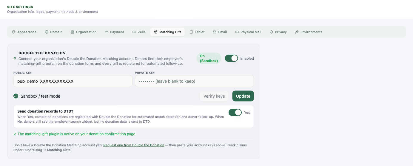The image size is (413, 166).
Task: Click the tablet device icon
Action: point(191,32)
